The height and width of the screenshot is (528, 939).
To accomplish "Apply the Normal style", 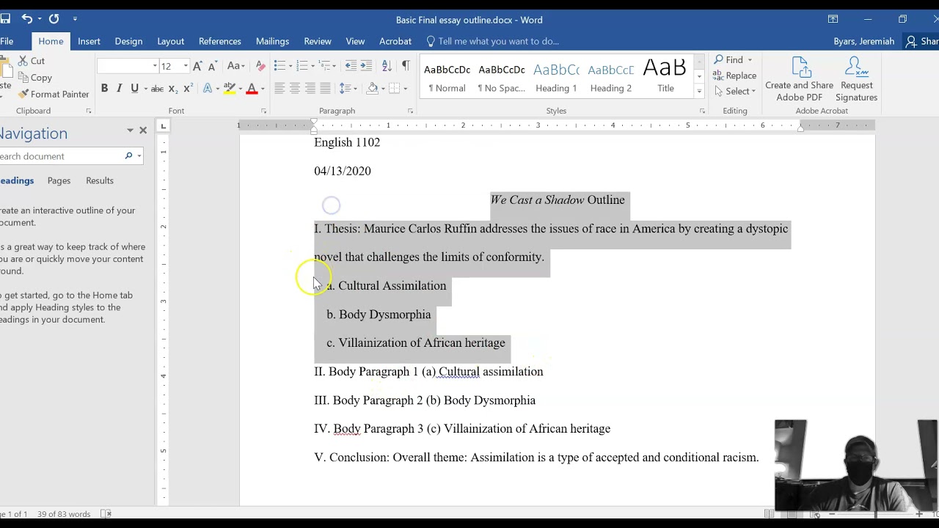I will click(x=447, y=77).
